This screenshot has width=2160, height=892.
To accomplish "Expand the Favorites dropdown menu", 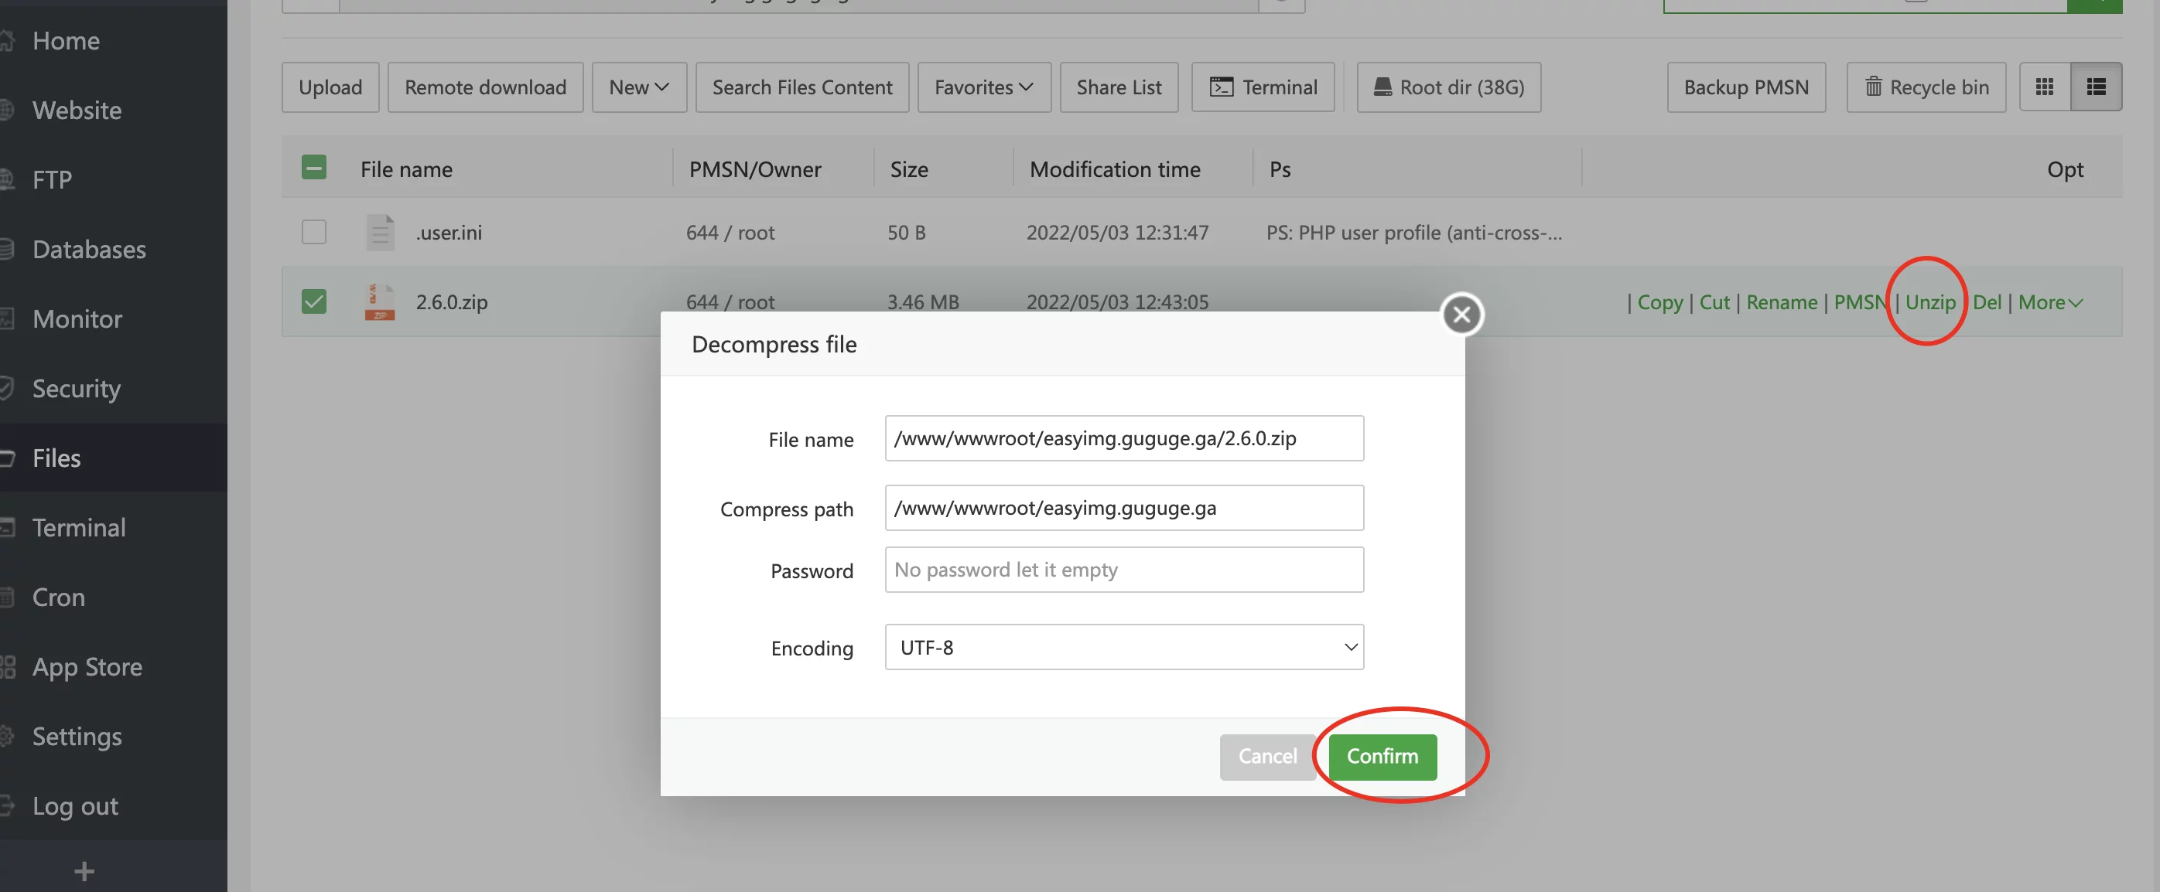I will click(983, 87).
